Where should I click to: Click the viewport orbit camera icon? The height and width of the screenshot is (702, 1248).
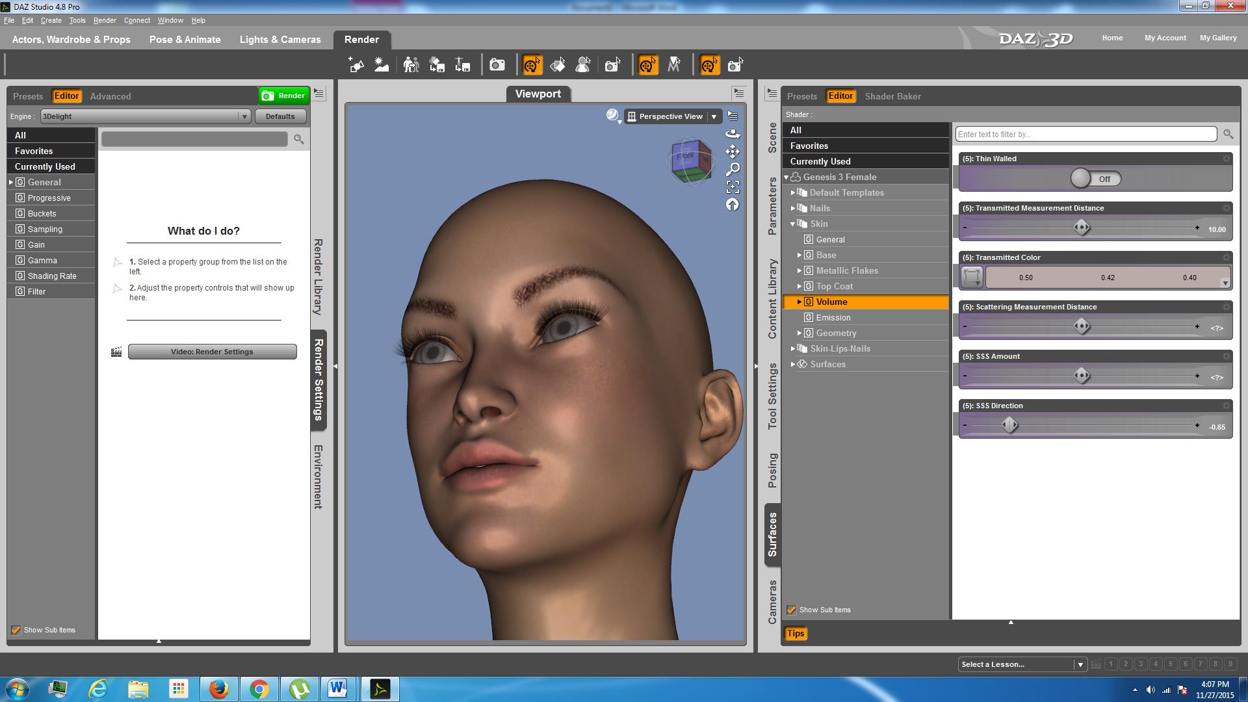[x=733, y=134]
